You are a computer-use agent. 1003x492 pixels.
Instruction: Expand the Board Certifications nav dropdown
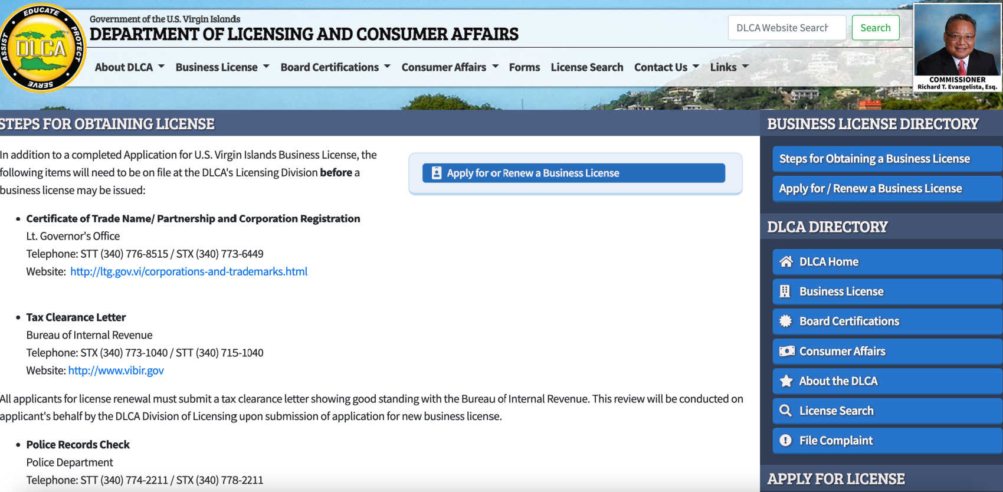pos(335,67)
